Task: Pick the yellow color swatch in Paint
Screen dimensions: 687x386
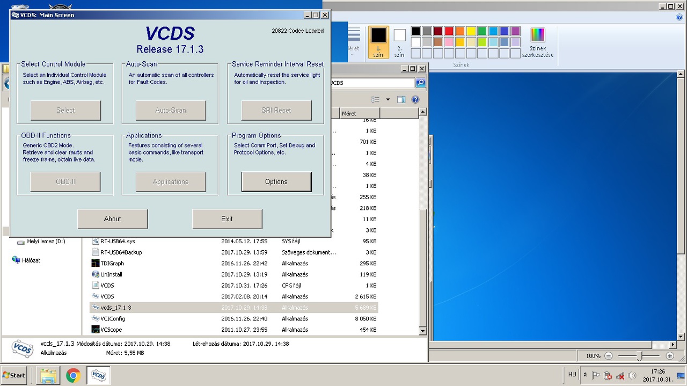Action: [471, 31]
